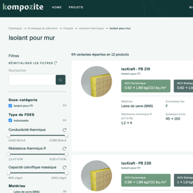The height and width of the screenshot is (193, 193).
Task: Select ACV Dynamique on IsoKraft PB 216
Action: 146,86
